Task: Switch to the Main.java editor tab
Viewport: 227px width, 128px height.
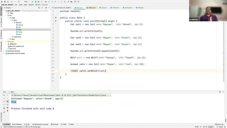Action: pos(79,8)
